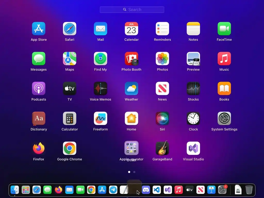Open News from the Launchpad grid
This screenshot has height=198, width=264.
click(162, 88)
